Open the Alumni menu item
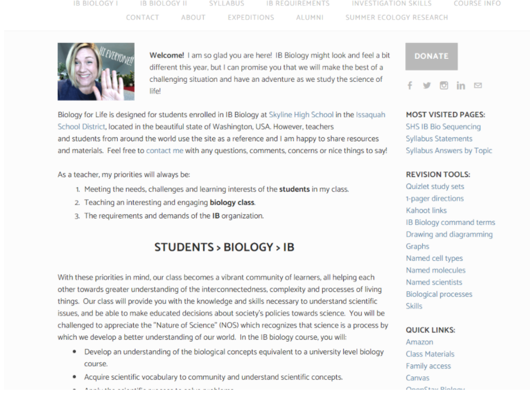 [310, 18]
